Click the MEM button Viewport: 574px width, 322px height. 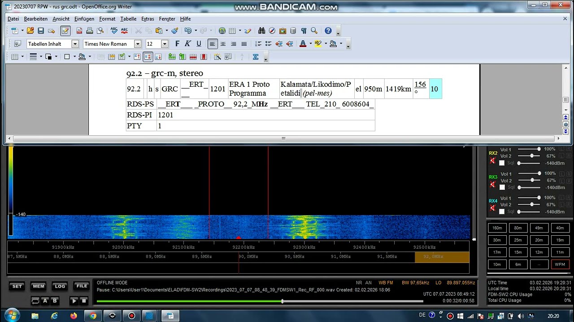coord(39,286)
